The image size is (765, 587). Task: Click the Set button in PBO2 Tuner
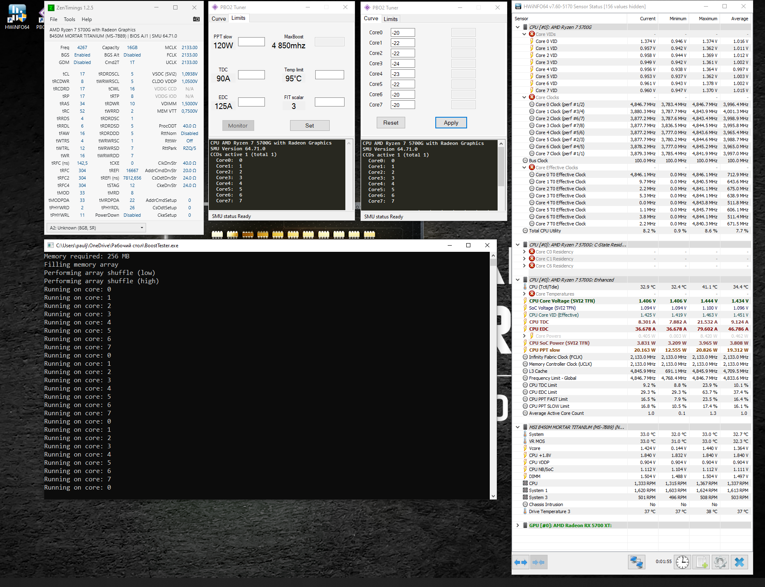tap(309, 125)
